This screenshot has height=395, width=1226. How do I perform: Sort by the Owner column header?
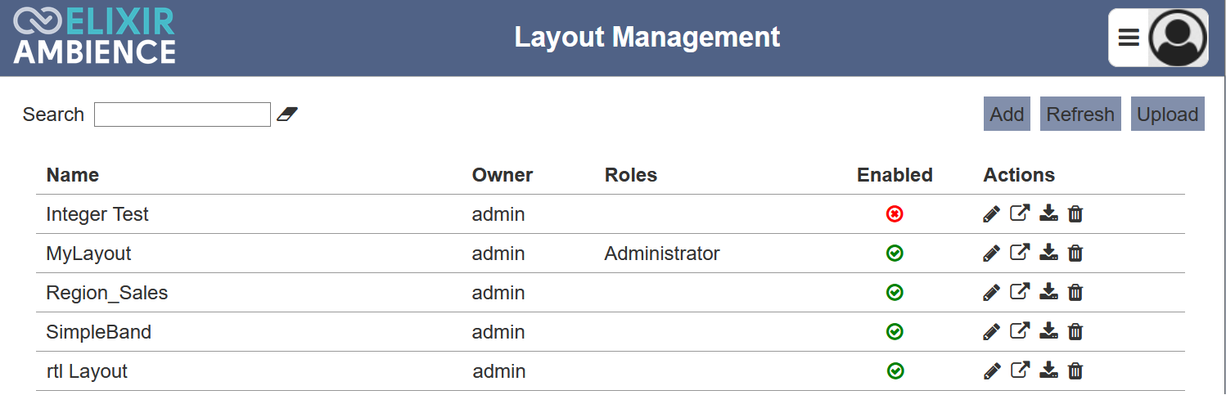(x=503, y=175)
